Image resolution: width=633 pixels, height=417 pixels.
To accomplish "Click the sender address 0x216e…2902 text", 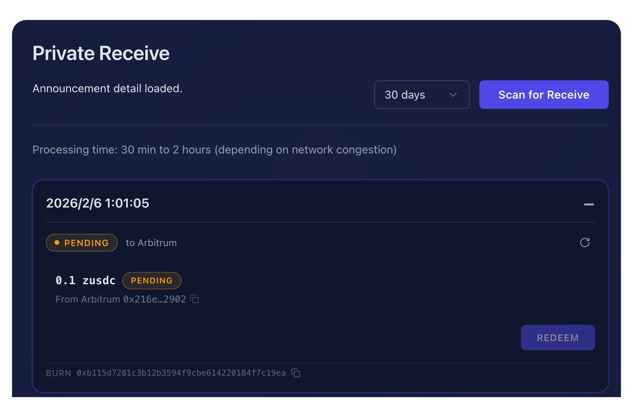I will click(x=154, y=299).
